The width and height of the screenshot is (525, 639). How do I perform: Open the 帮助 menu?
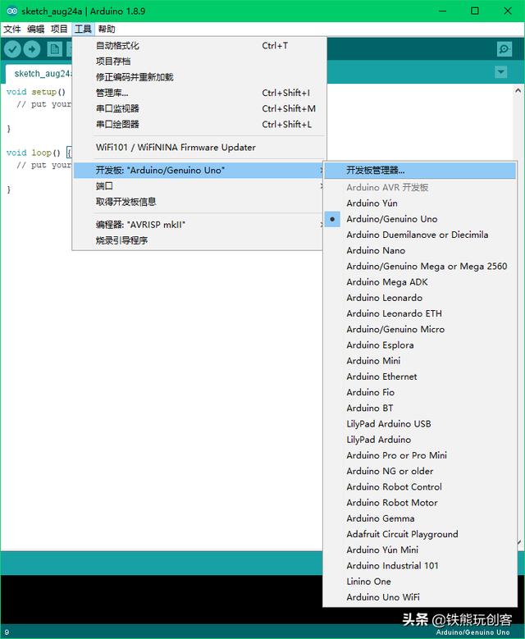(x=107, y=29)
